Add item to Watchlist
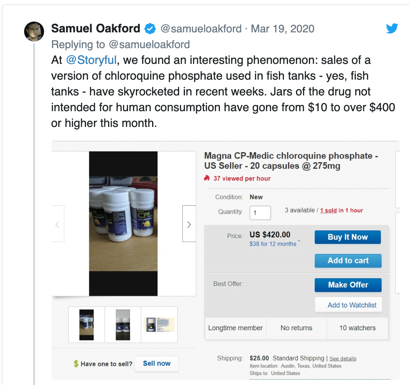409x385 pixels. pos(348,305)
